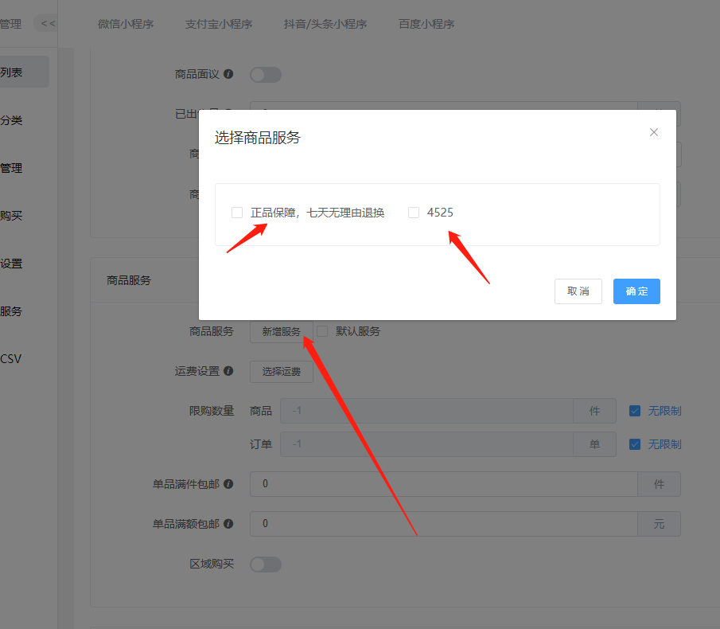Enable the 默认服务 checkbox

pyautogui.click(x=323, y=331)
